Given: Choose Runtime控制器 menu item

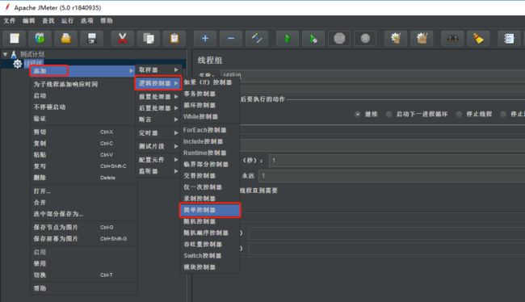Looking at the screenshot, I should (210, 153).
